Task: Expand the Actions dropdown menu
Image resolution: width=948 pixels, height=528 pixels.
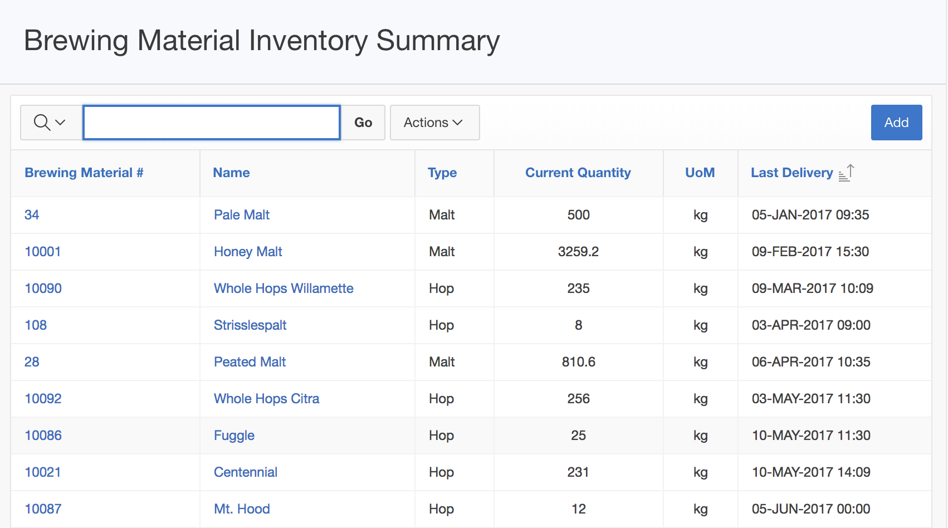Action: (434, 123)
